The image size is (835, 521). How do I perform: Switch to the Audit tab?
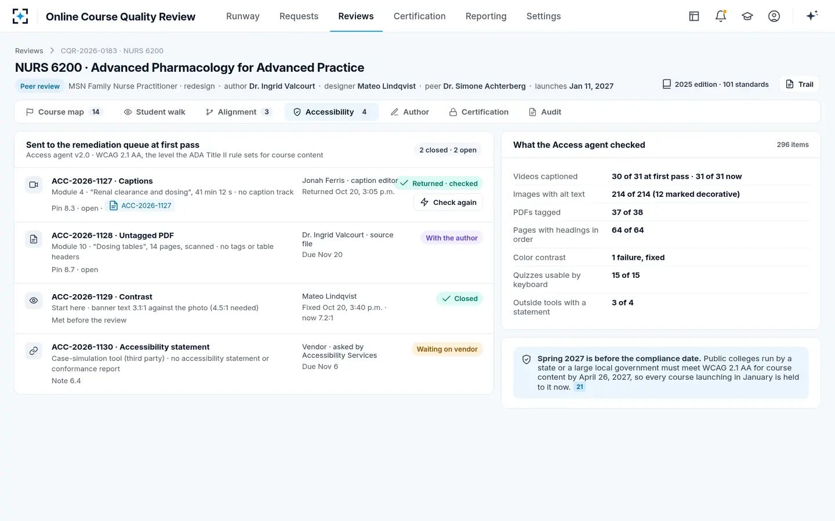545,112
